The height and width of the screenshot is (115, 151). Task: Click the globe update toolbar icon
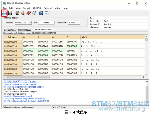pyautogui.click(x=41, y=13)
